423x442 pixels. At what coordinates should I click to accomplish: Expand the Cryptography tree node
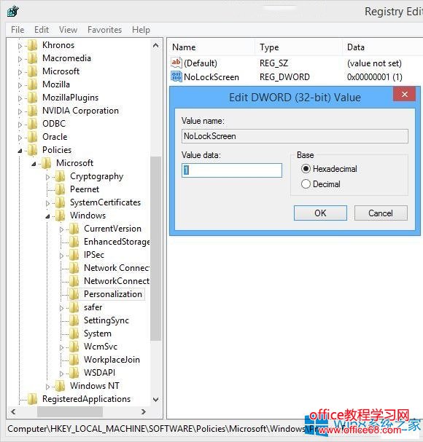(47, 177)
